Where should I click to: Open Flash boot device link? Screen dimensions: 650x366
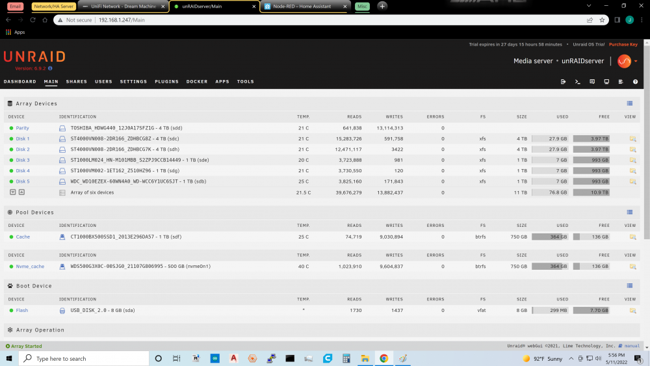point(22,311)
